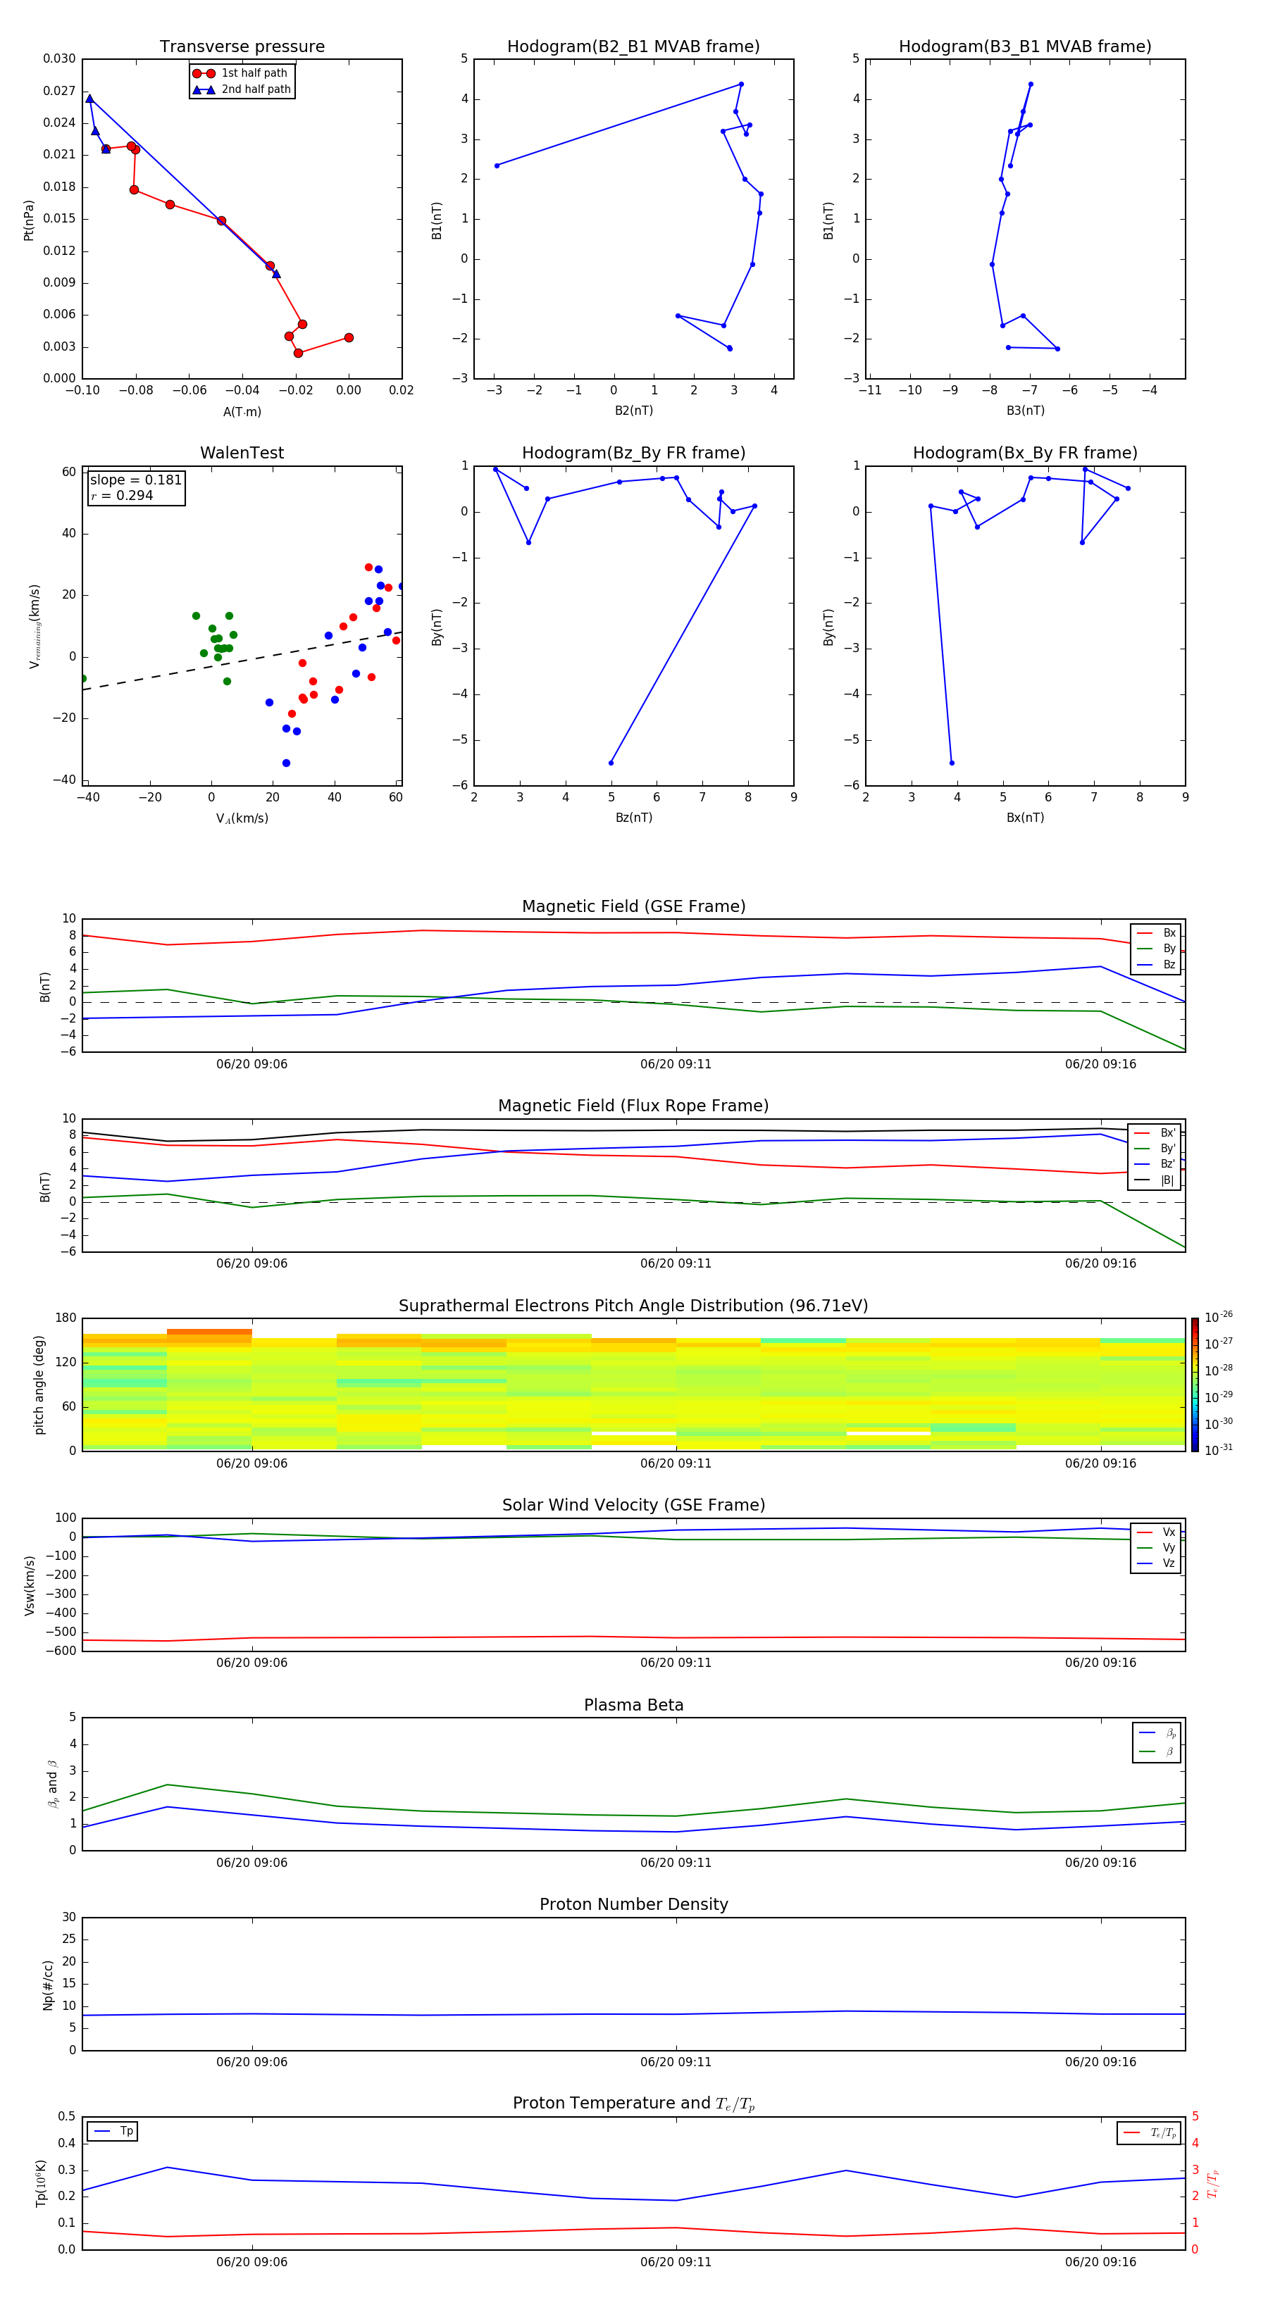
Task: Click the red Te/Tp right axis label
Action: click(1213, 2183)
